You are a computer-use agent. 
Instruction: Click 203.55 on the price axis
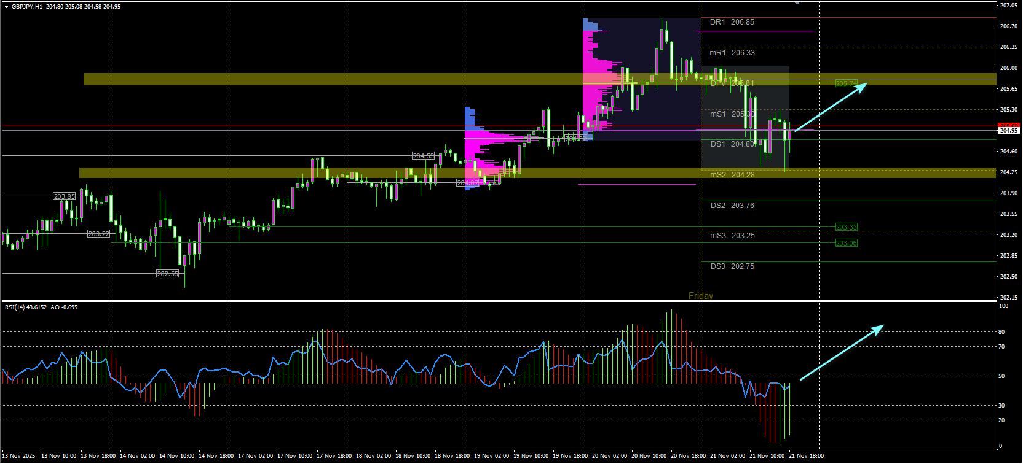1009,214
